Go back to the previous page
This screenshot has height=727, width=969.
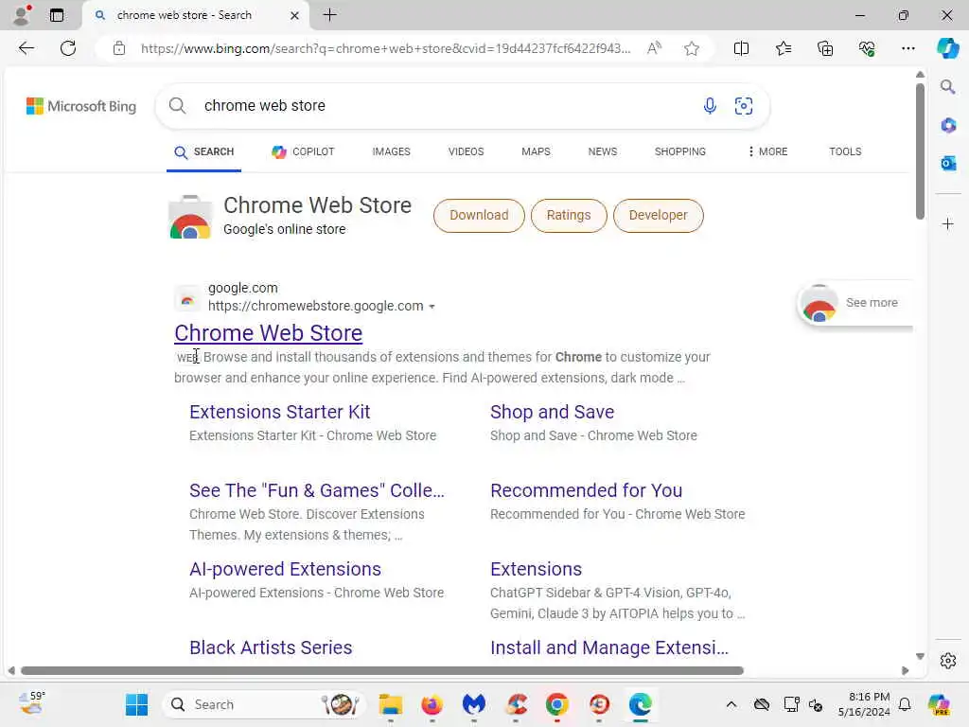click(26, 48)
